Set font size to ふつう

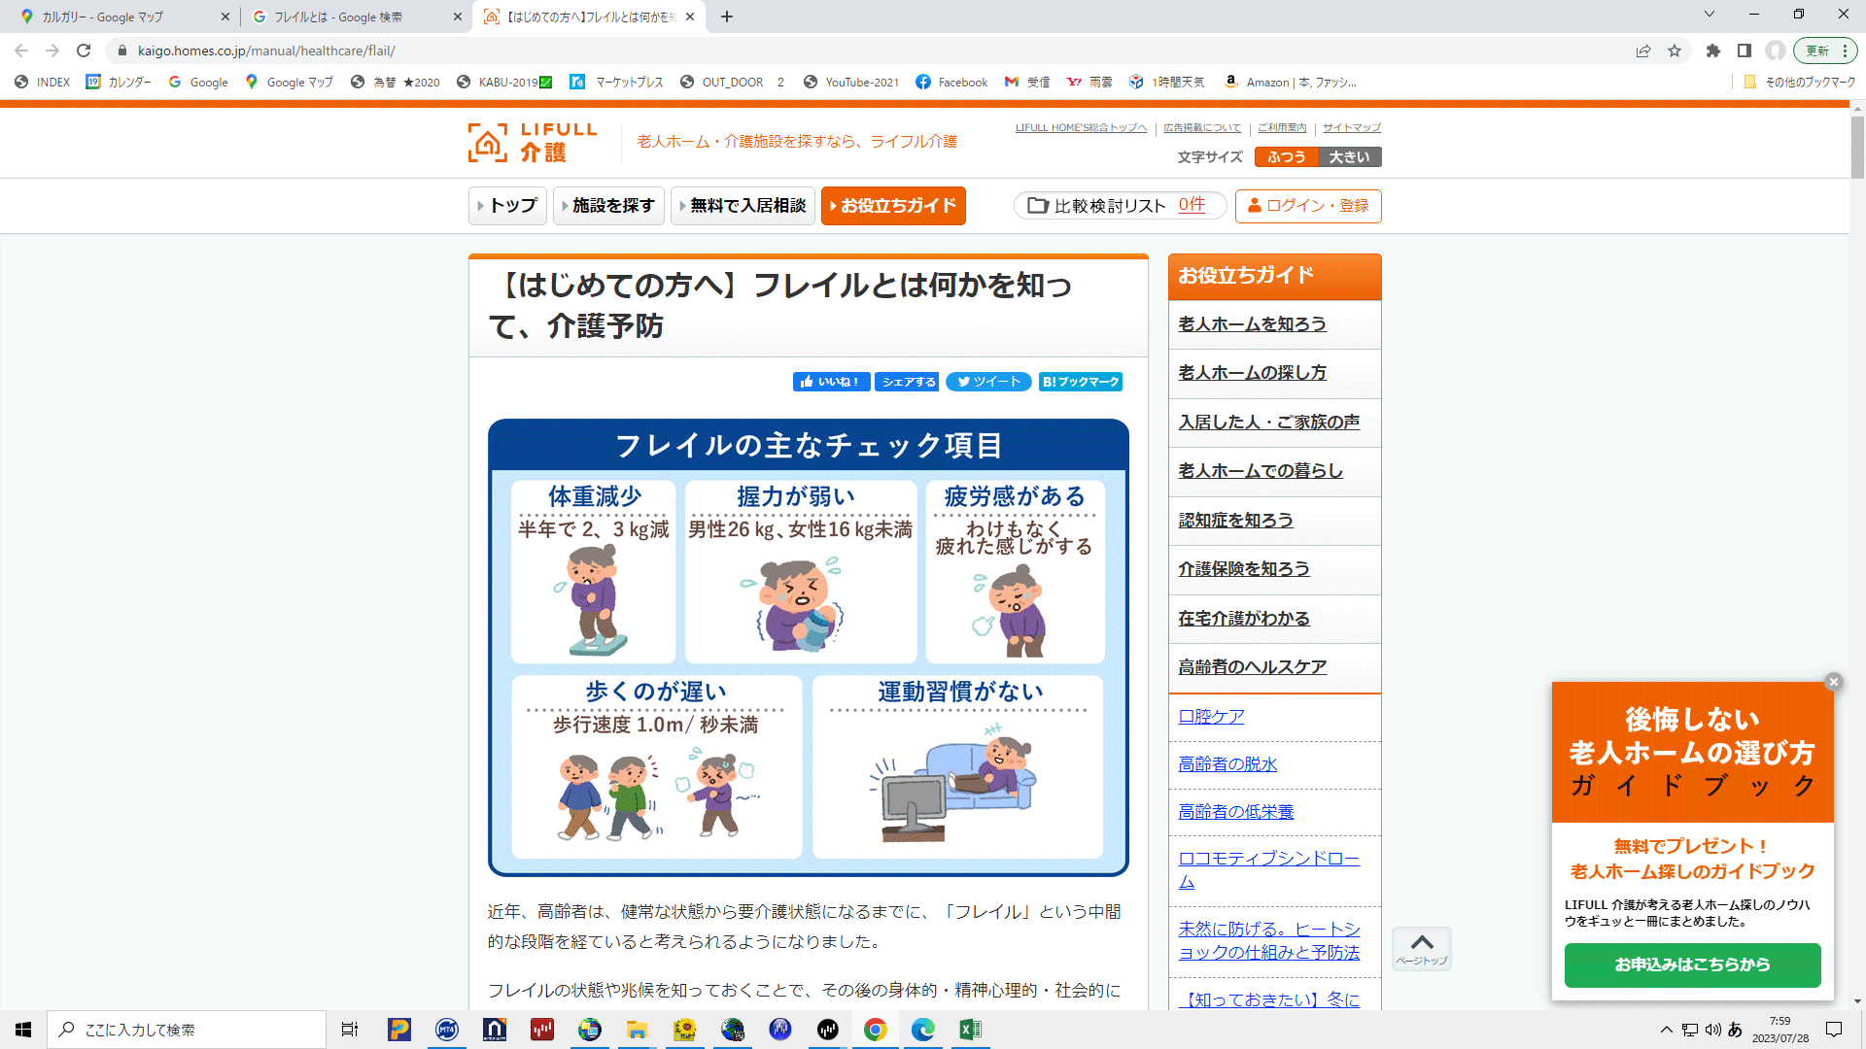pyautogui.click(x=1286, y=157)
